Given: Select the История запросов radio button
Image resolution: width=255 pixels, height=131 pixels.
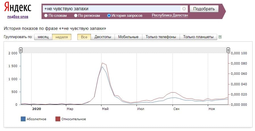Looking at the screenshot, I should (109, 15).
